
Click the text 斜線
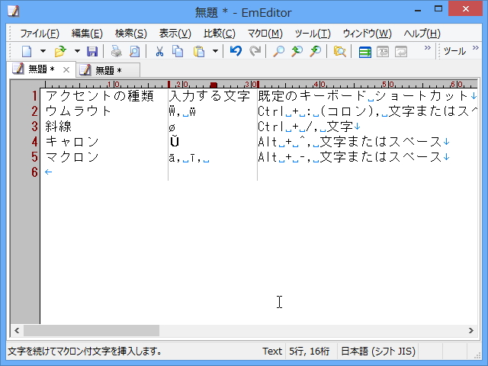click(59, 126)
